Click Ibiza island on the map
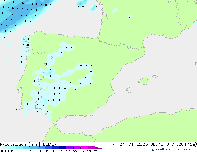Screen dimensions: 197x152 tap(129, 89)
